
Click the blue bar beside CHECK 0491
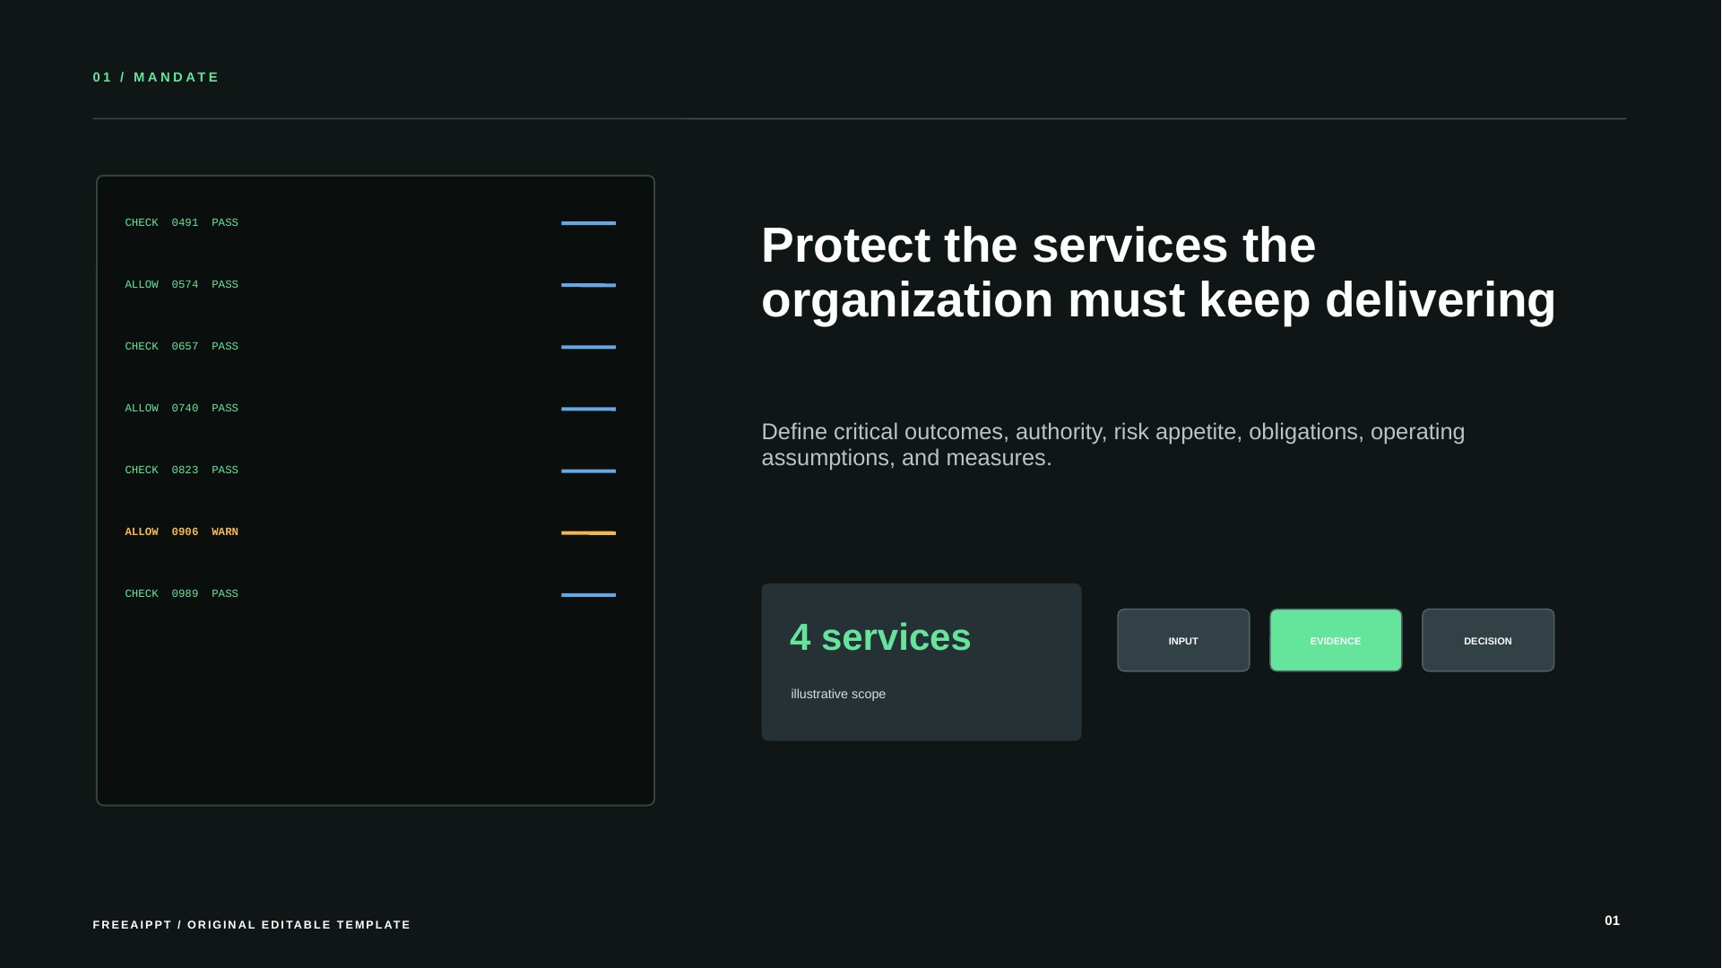(x=588, y=223)
